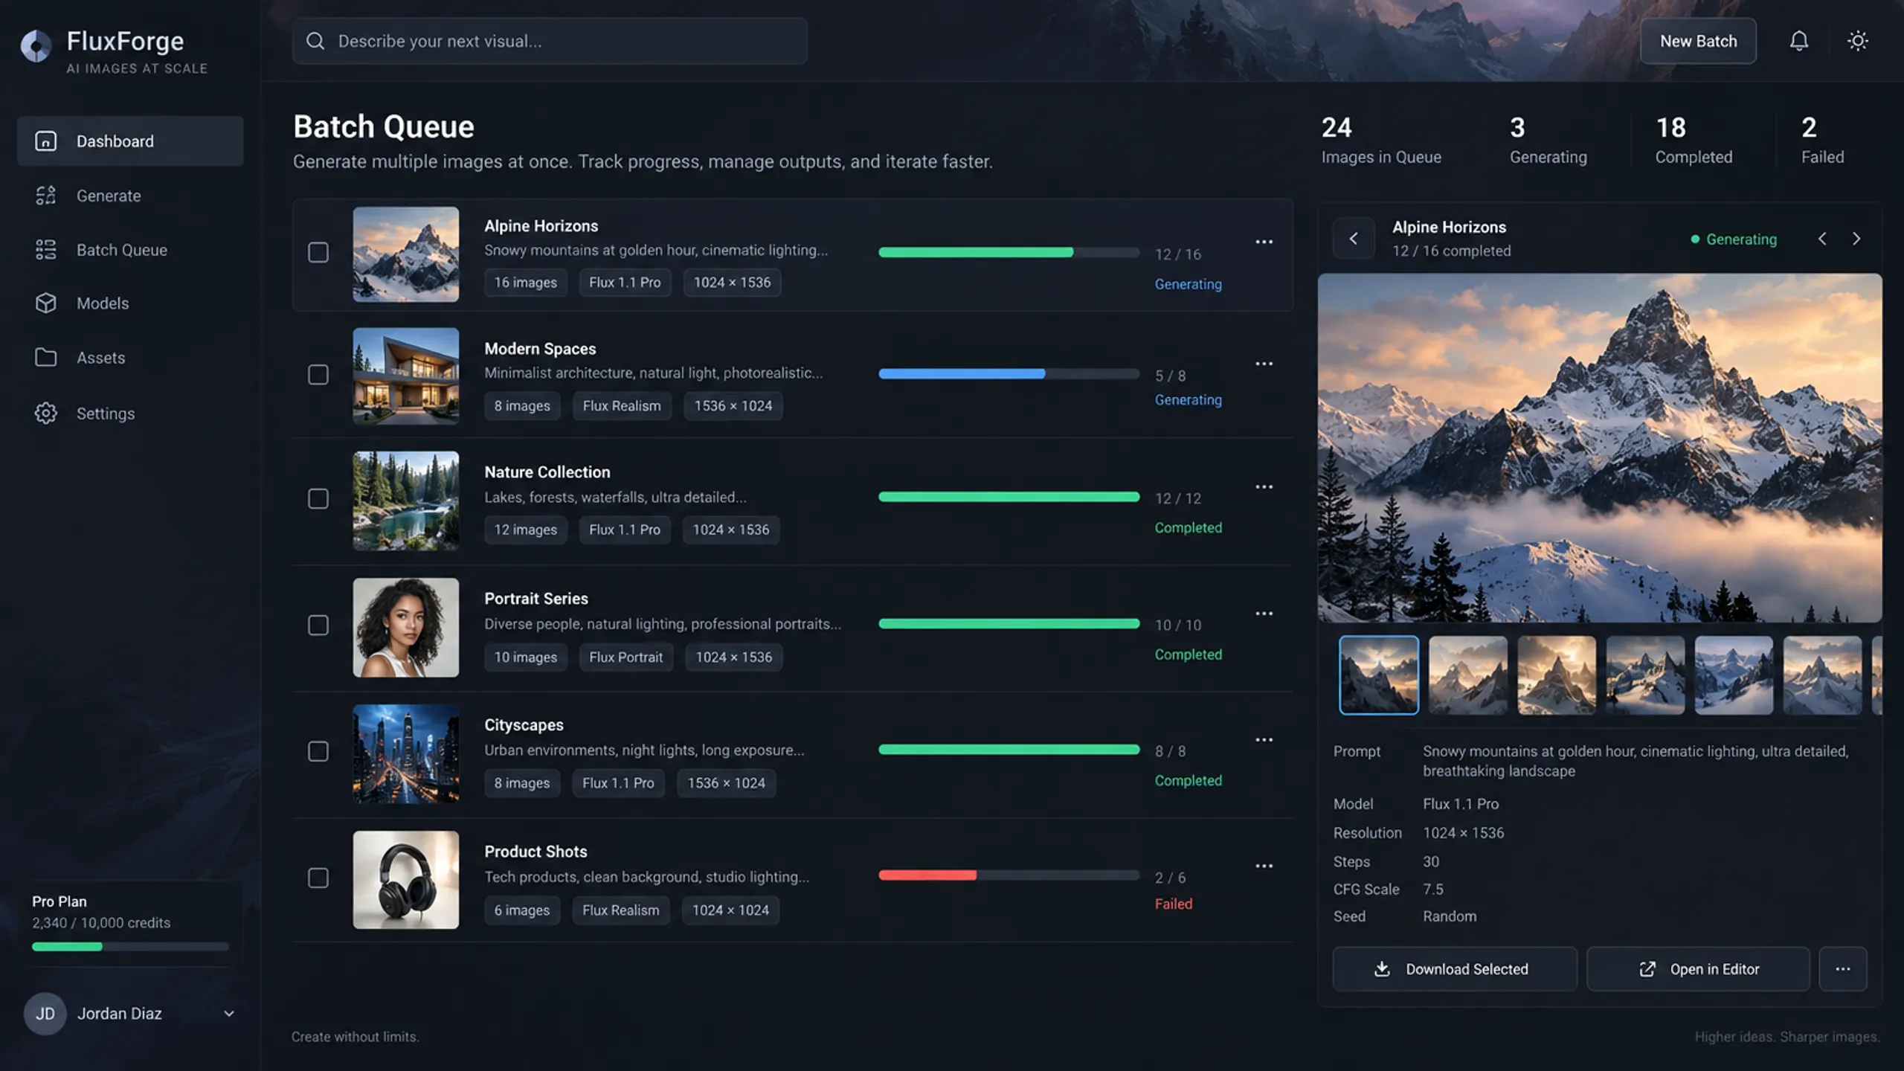1904x1071 pixels.
Task: Open more options for Modern Spaces row
Action: tap(1264, 364)
